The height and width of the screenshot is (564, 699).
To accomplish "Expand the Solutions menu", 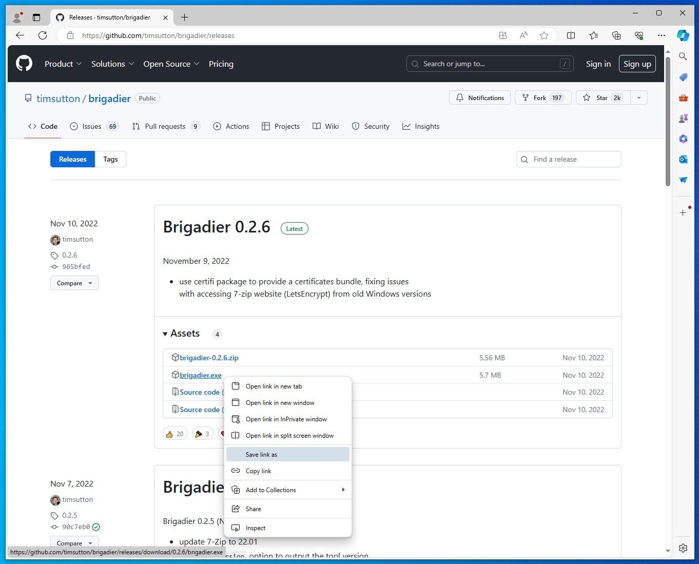I will [113, 64].
